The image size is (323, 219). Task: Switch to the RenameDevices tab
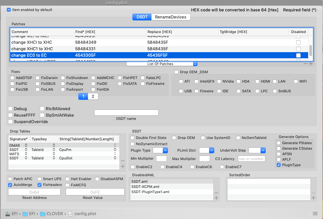(x=171, y=17)
